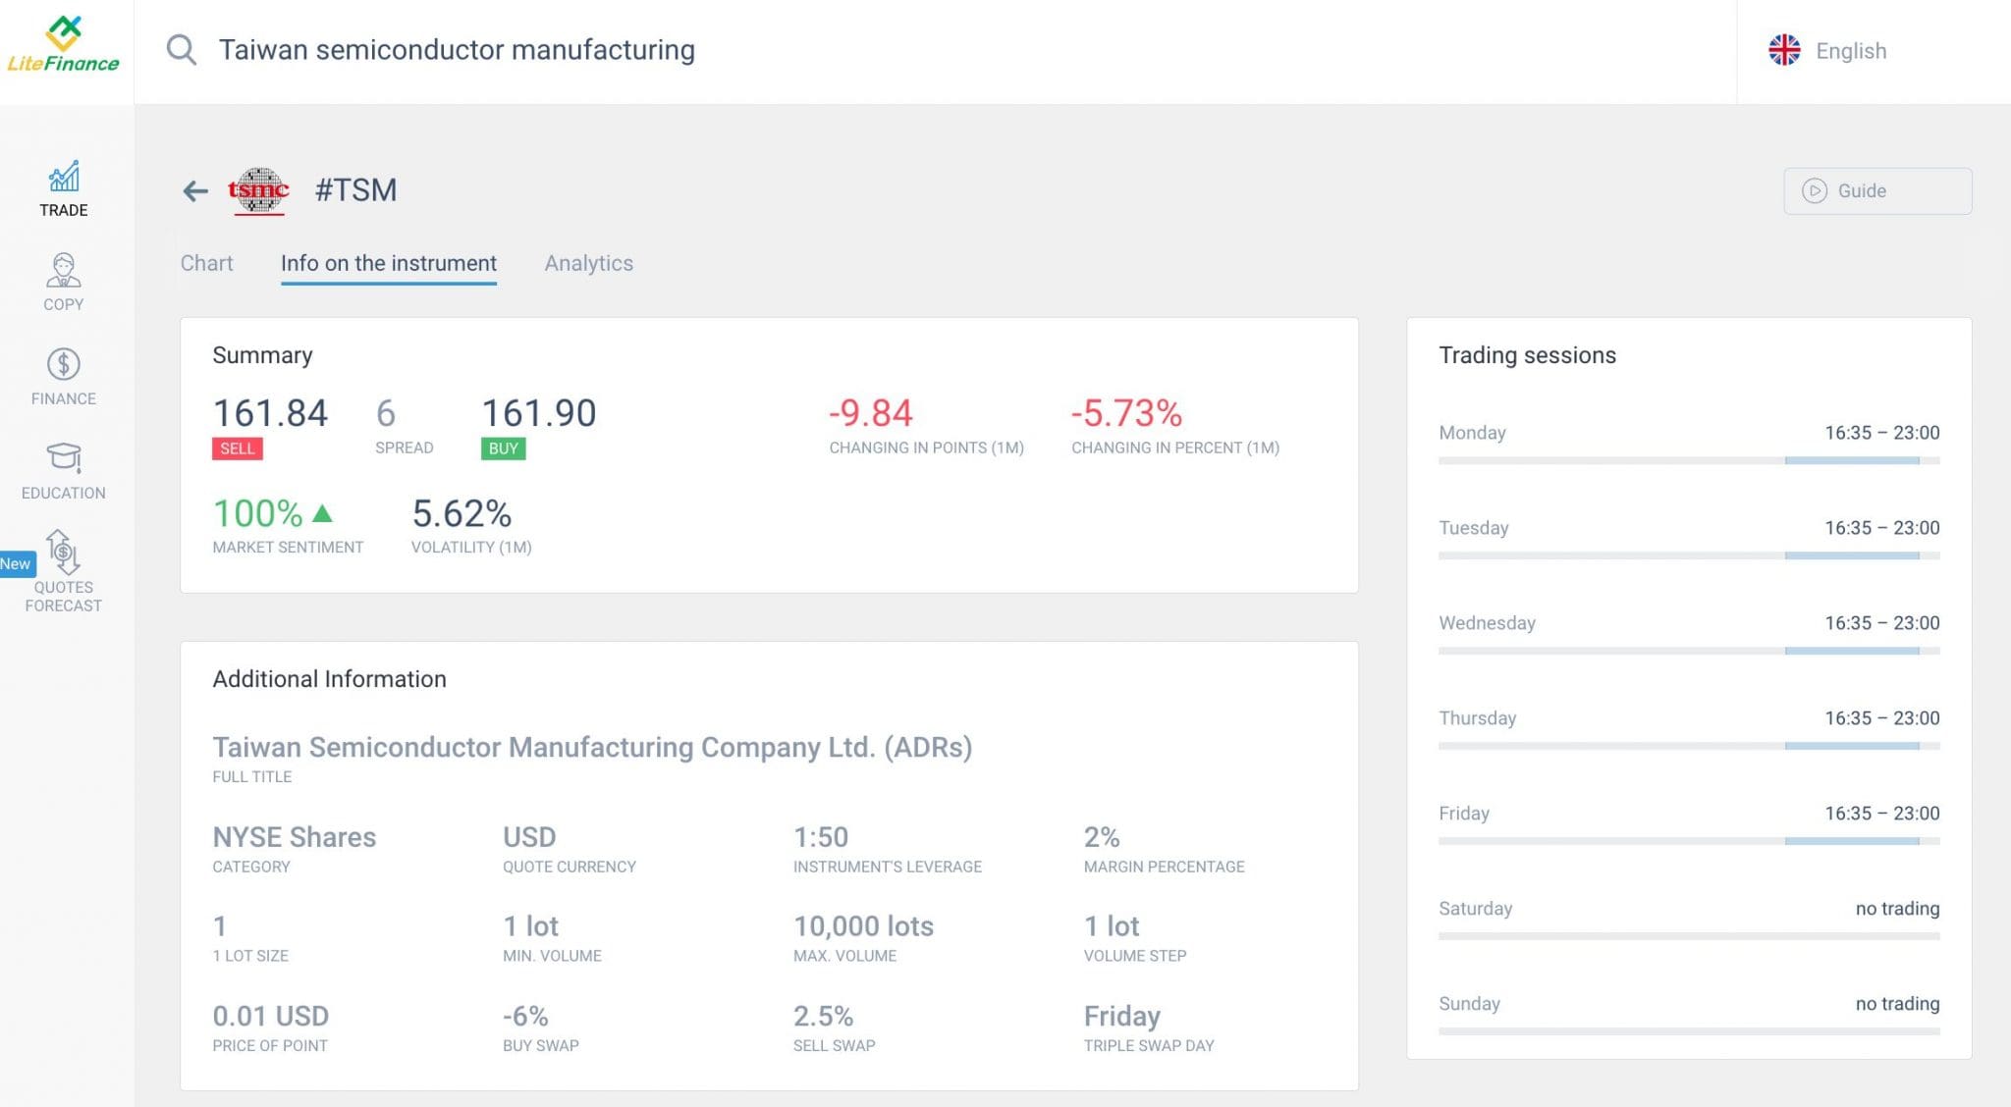Click the Saturday no trading text
The image size is (2011, 1107).
tap(1897, 908)
